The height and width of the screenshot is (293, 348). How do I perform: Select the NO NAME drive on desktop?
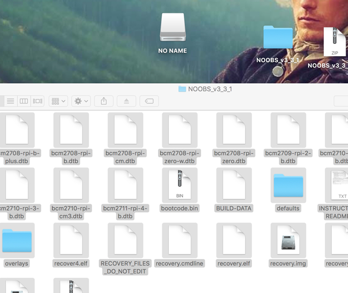172,28
